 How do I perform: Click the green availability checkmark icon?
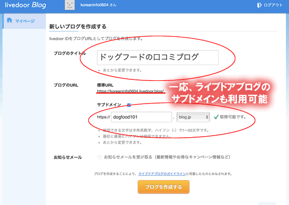click(216, 117)
